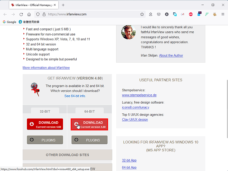228x171 pixels.
Task: Reload the IrfanView page
Action: (x=21, y=14)
